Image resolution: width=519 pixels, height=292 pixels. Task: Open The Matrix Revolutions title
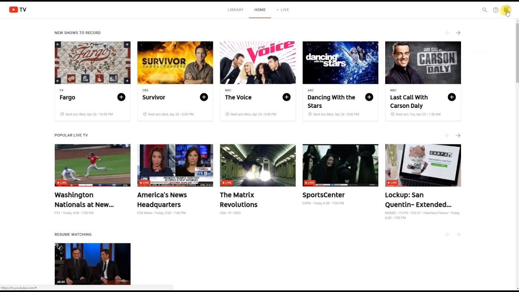pos(238,200)
